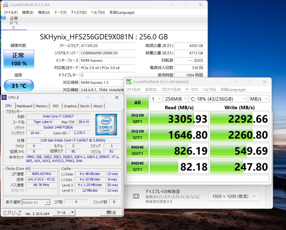
Task: Click the empty comment field in CrystalDiskMark
Action: pos(198,178)
